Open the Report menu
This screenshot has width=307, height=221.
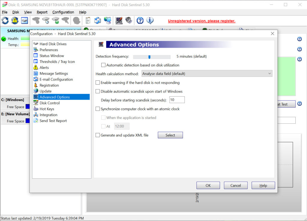(42, 12)
